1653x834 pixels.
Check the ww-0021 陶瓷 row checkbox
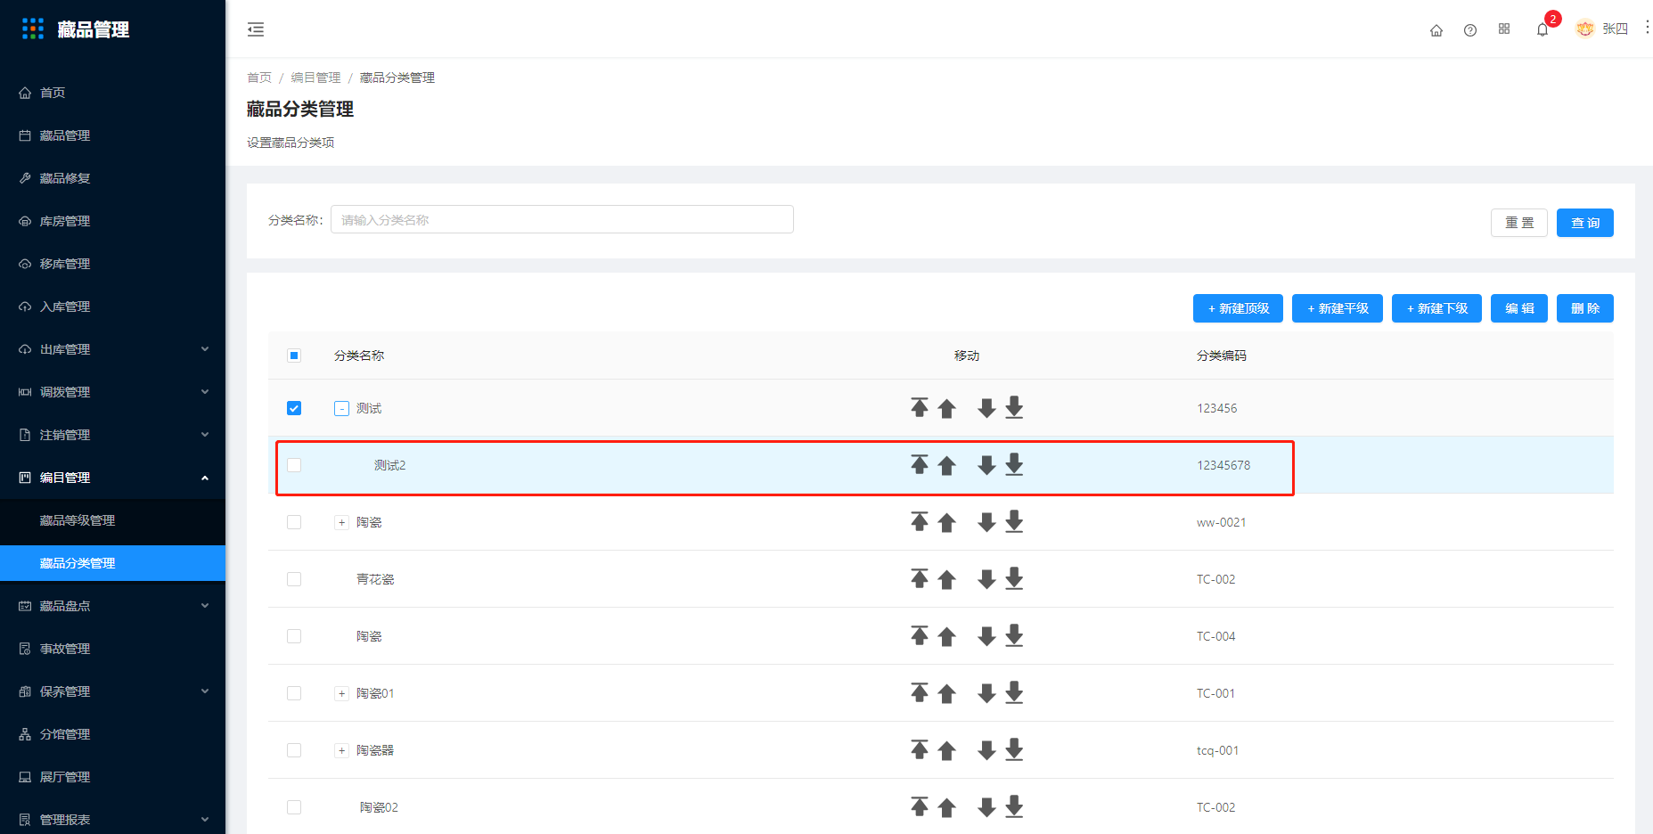tap(294, 522)
